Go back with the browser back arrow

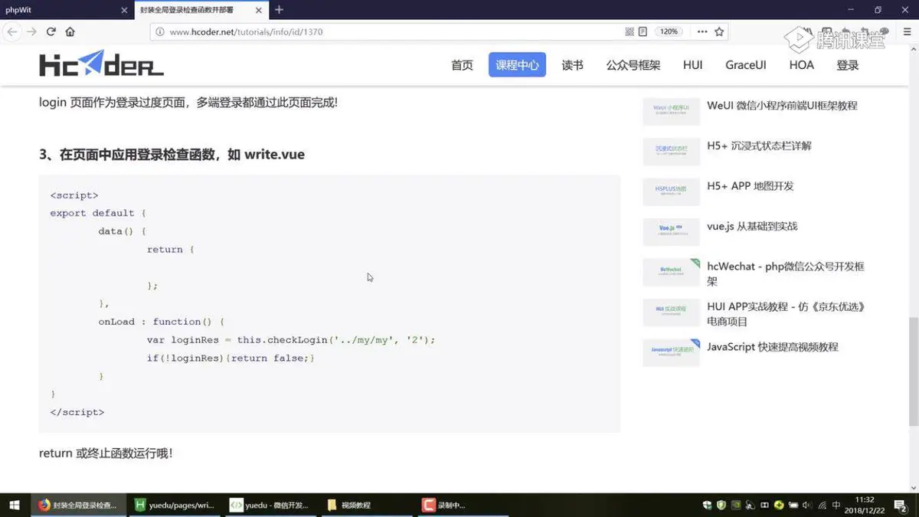pos(11,31)
